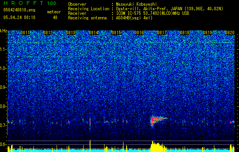Click the Receiver field label

pyautogui.click(x=77, y=13)
